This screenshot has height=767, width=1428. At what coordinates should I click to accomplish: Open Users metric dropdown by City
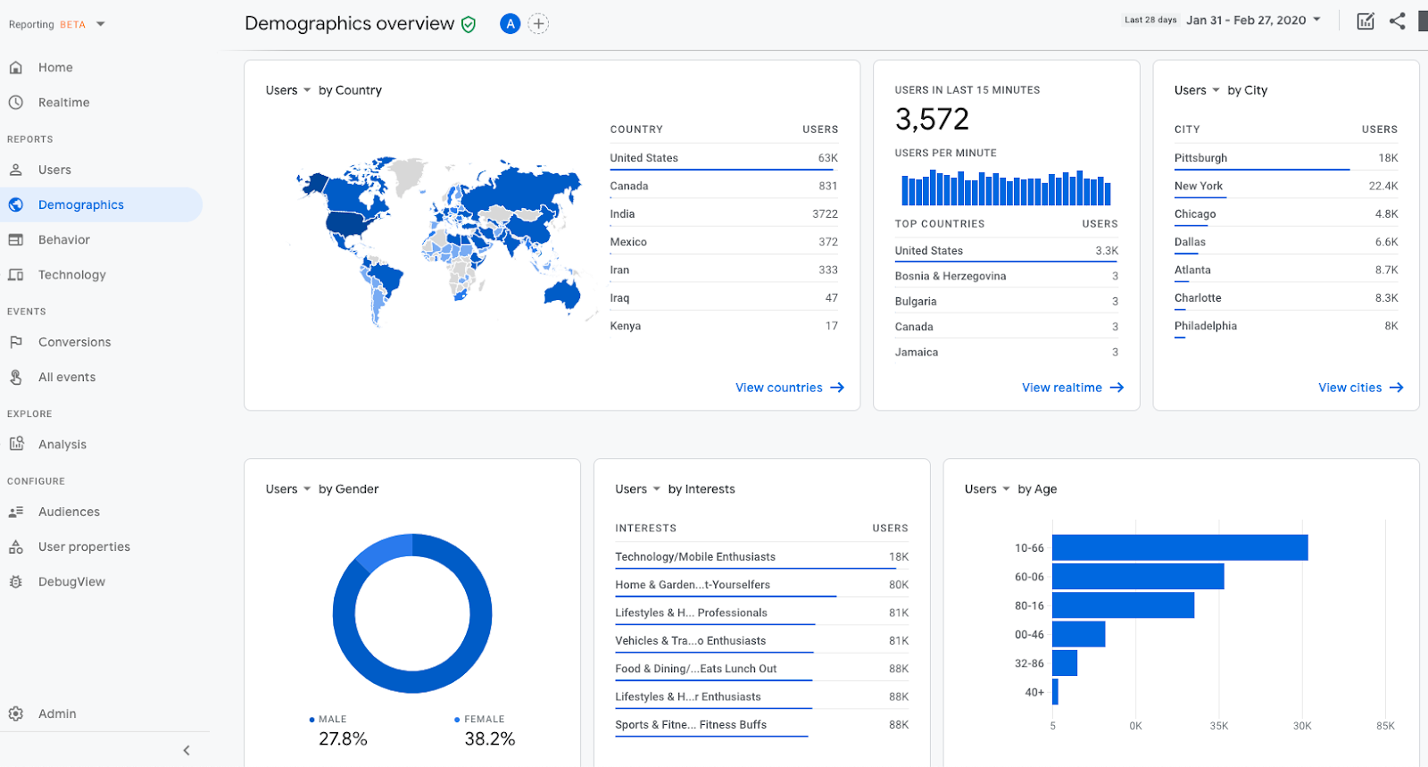coord(1198,90)
